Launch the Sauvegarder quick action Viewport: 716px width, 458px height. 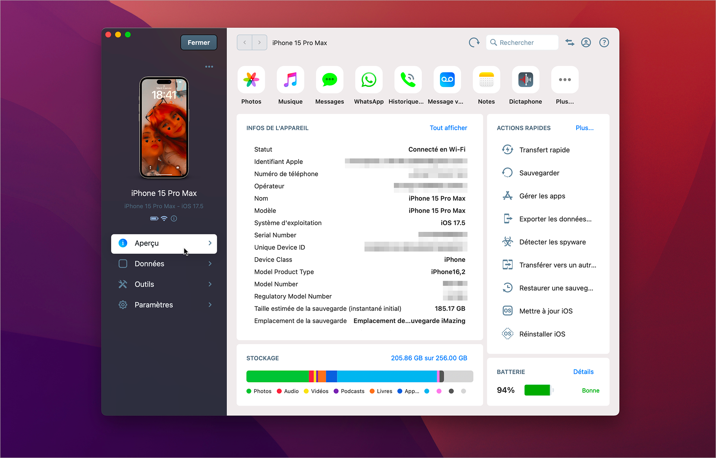click(539, 173)
